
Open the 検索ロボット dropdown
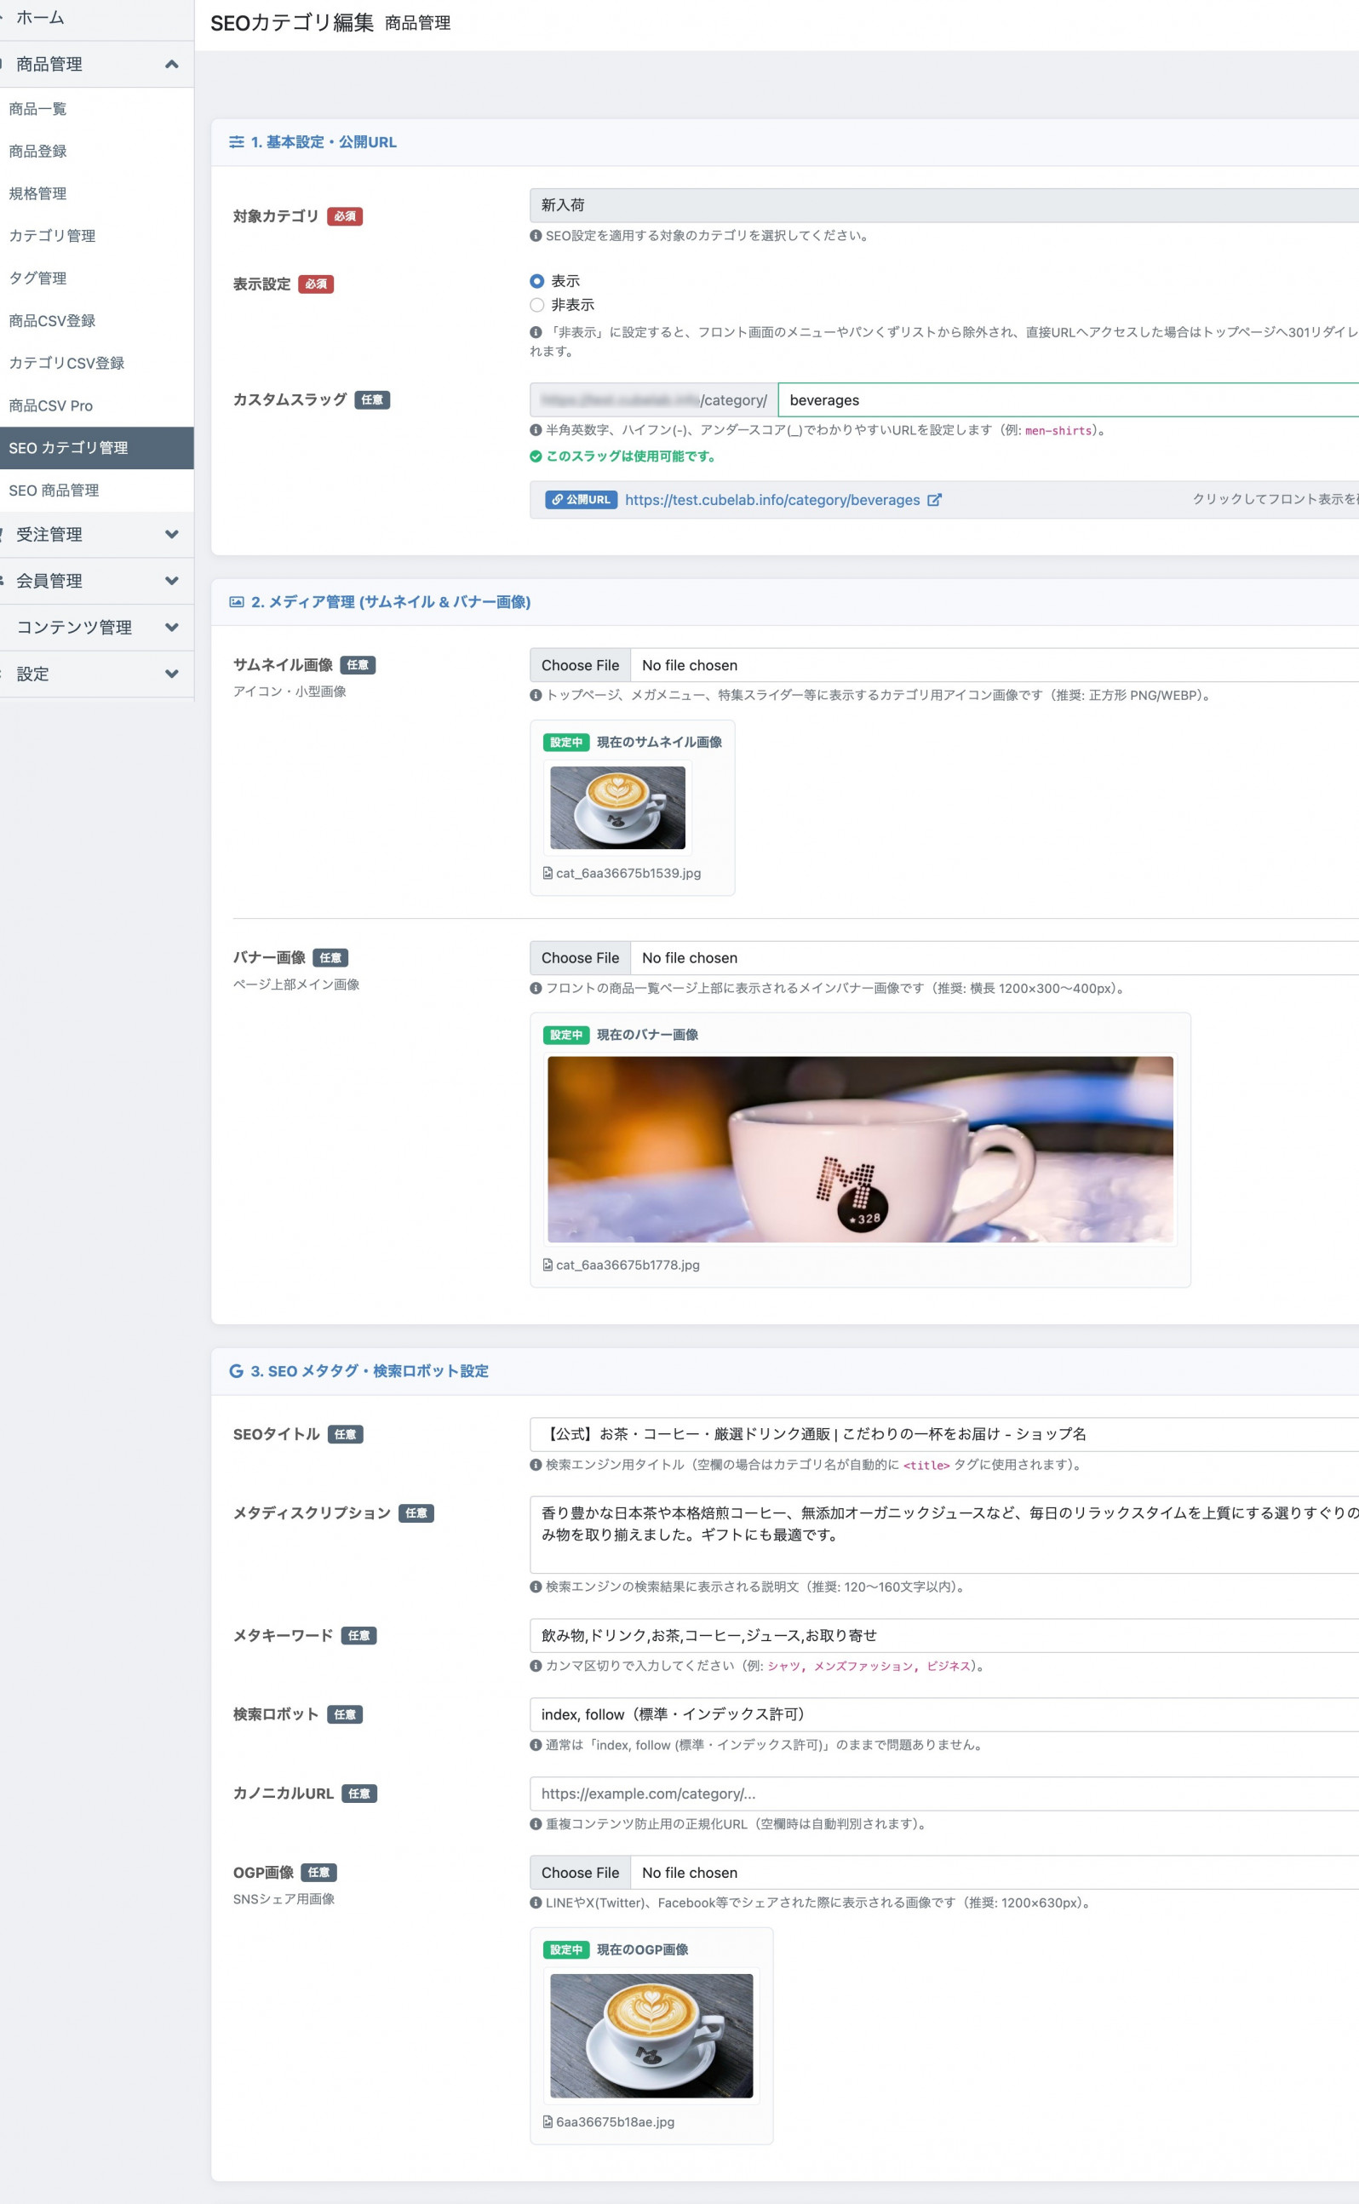[x=943, y=1714]
